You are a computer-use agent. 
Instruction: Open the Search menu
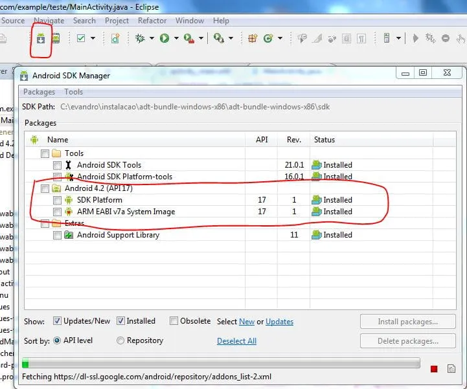[84, 21]
